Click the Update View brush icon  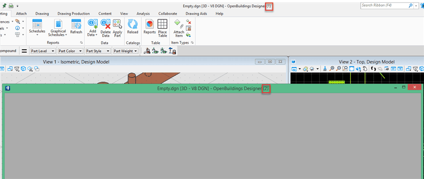point(326,69)
